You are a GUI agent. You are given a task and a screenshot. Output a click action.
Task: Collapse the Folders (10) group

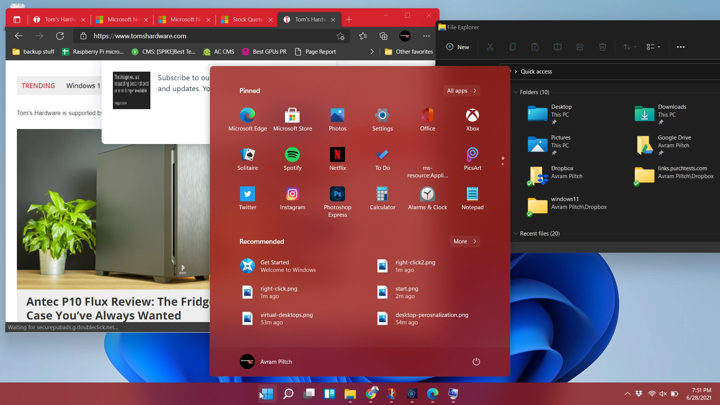coord(516,92)
